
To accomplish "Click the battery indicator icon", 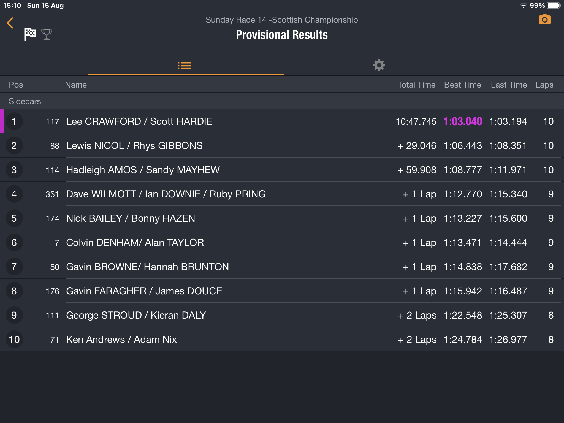I will point(554,6).
